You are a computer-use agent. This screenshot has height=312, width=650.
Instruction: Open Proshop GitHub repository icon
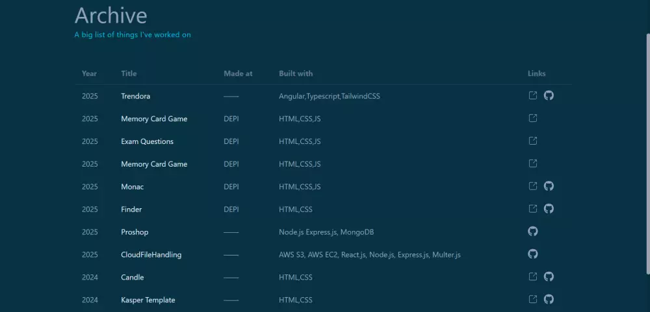pyautogui.click(x=533, y=232)
